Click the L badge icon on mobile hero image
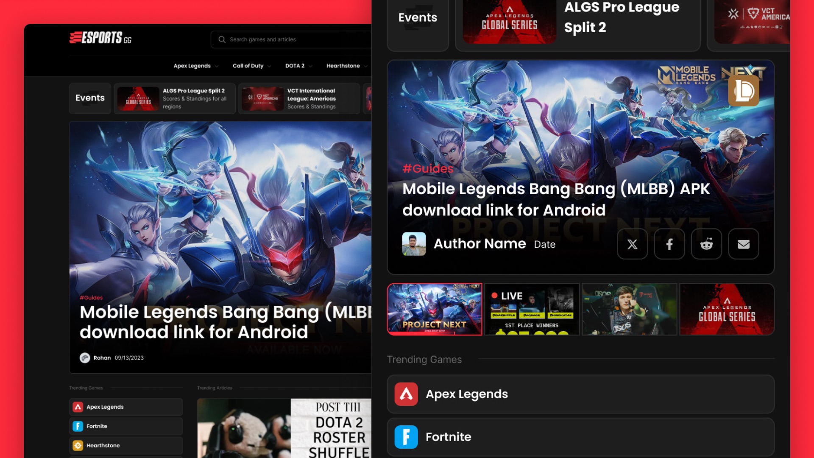 click(x=744, y=91)
